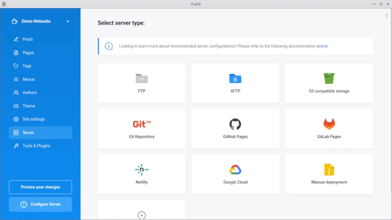Open the three-dot options menu top right
Viewport: 392px width, 220px height.
387,16
